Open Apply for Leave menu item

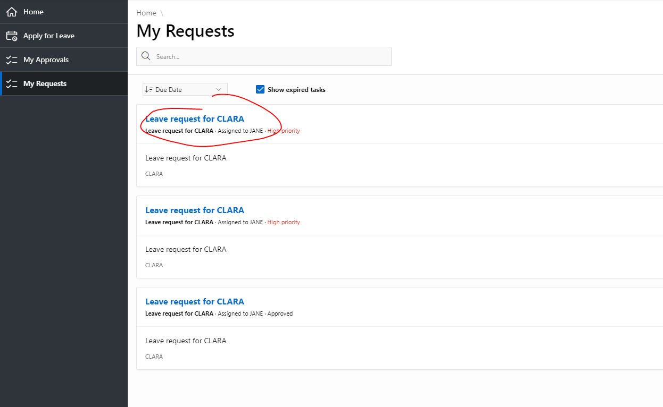pos(49,36)
